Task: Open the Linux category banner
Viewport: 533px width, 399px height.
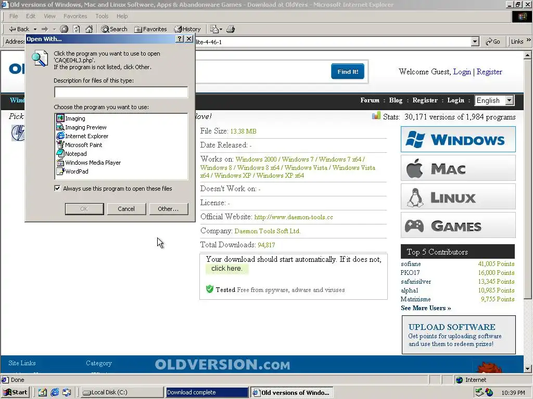Action: pos(458,196)
